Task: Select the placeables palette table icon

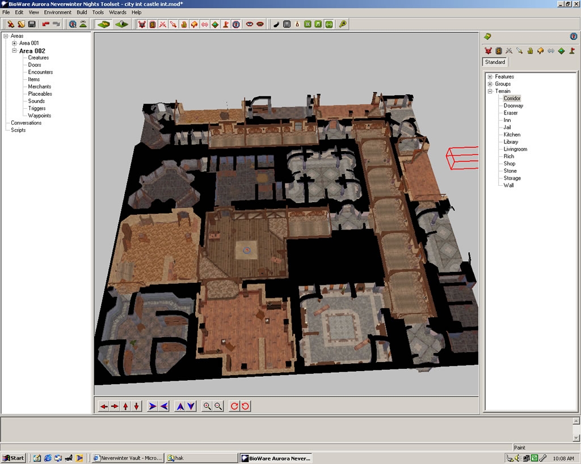Action: [540, 51]
